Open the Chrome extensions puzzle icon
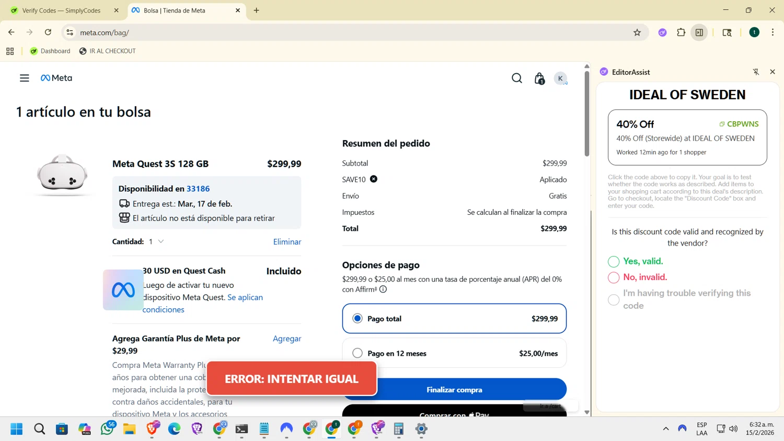The image size is (784, 441). click(681, 32)
